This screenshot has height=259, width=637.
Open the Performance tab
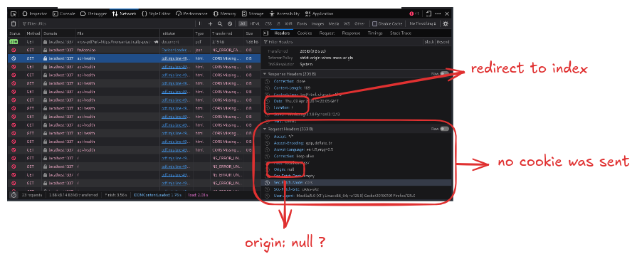191,14
